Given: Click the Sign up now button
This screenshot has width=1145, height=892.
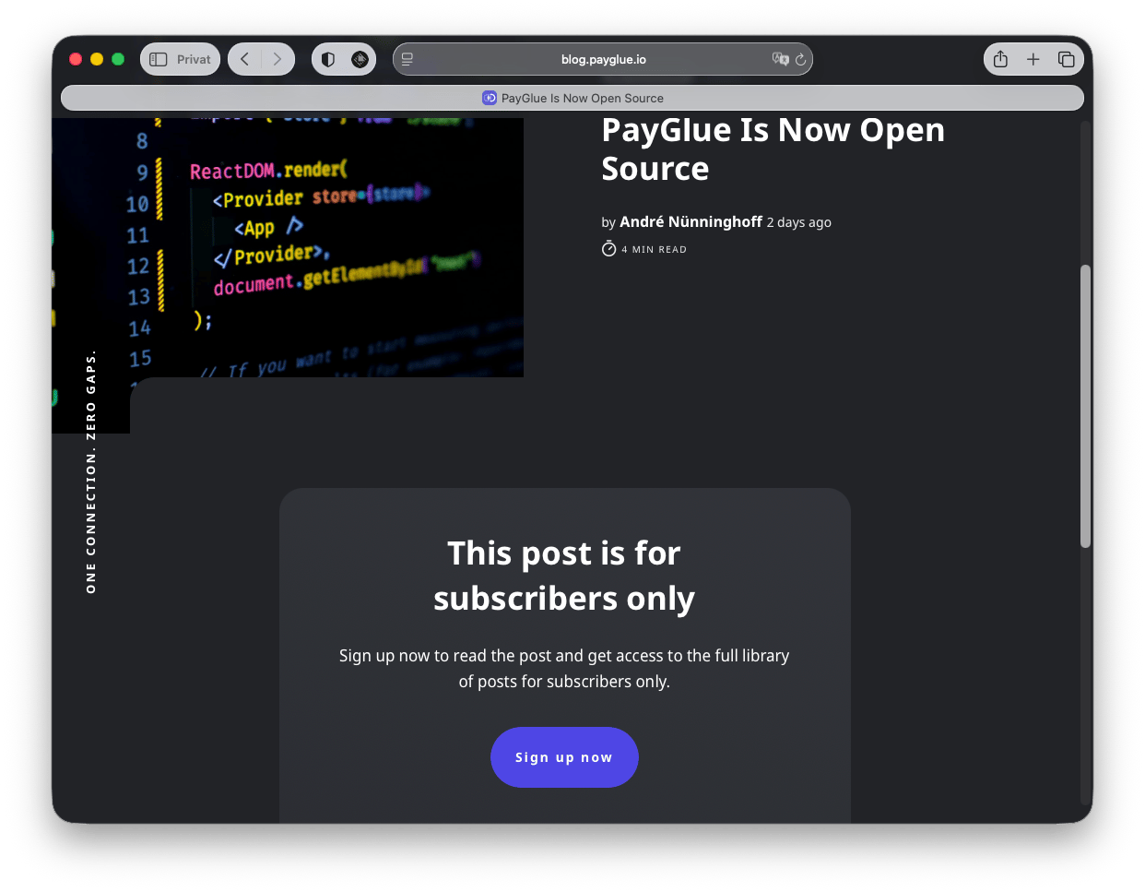Looking at the screenshot, I should (564, 757).
